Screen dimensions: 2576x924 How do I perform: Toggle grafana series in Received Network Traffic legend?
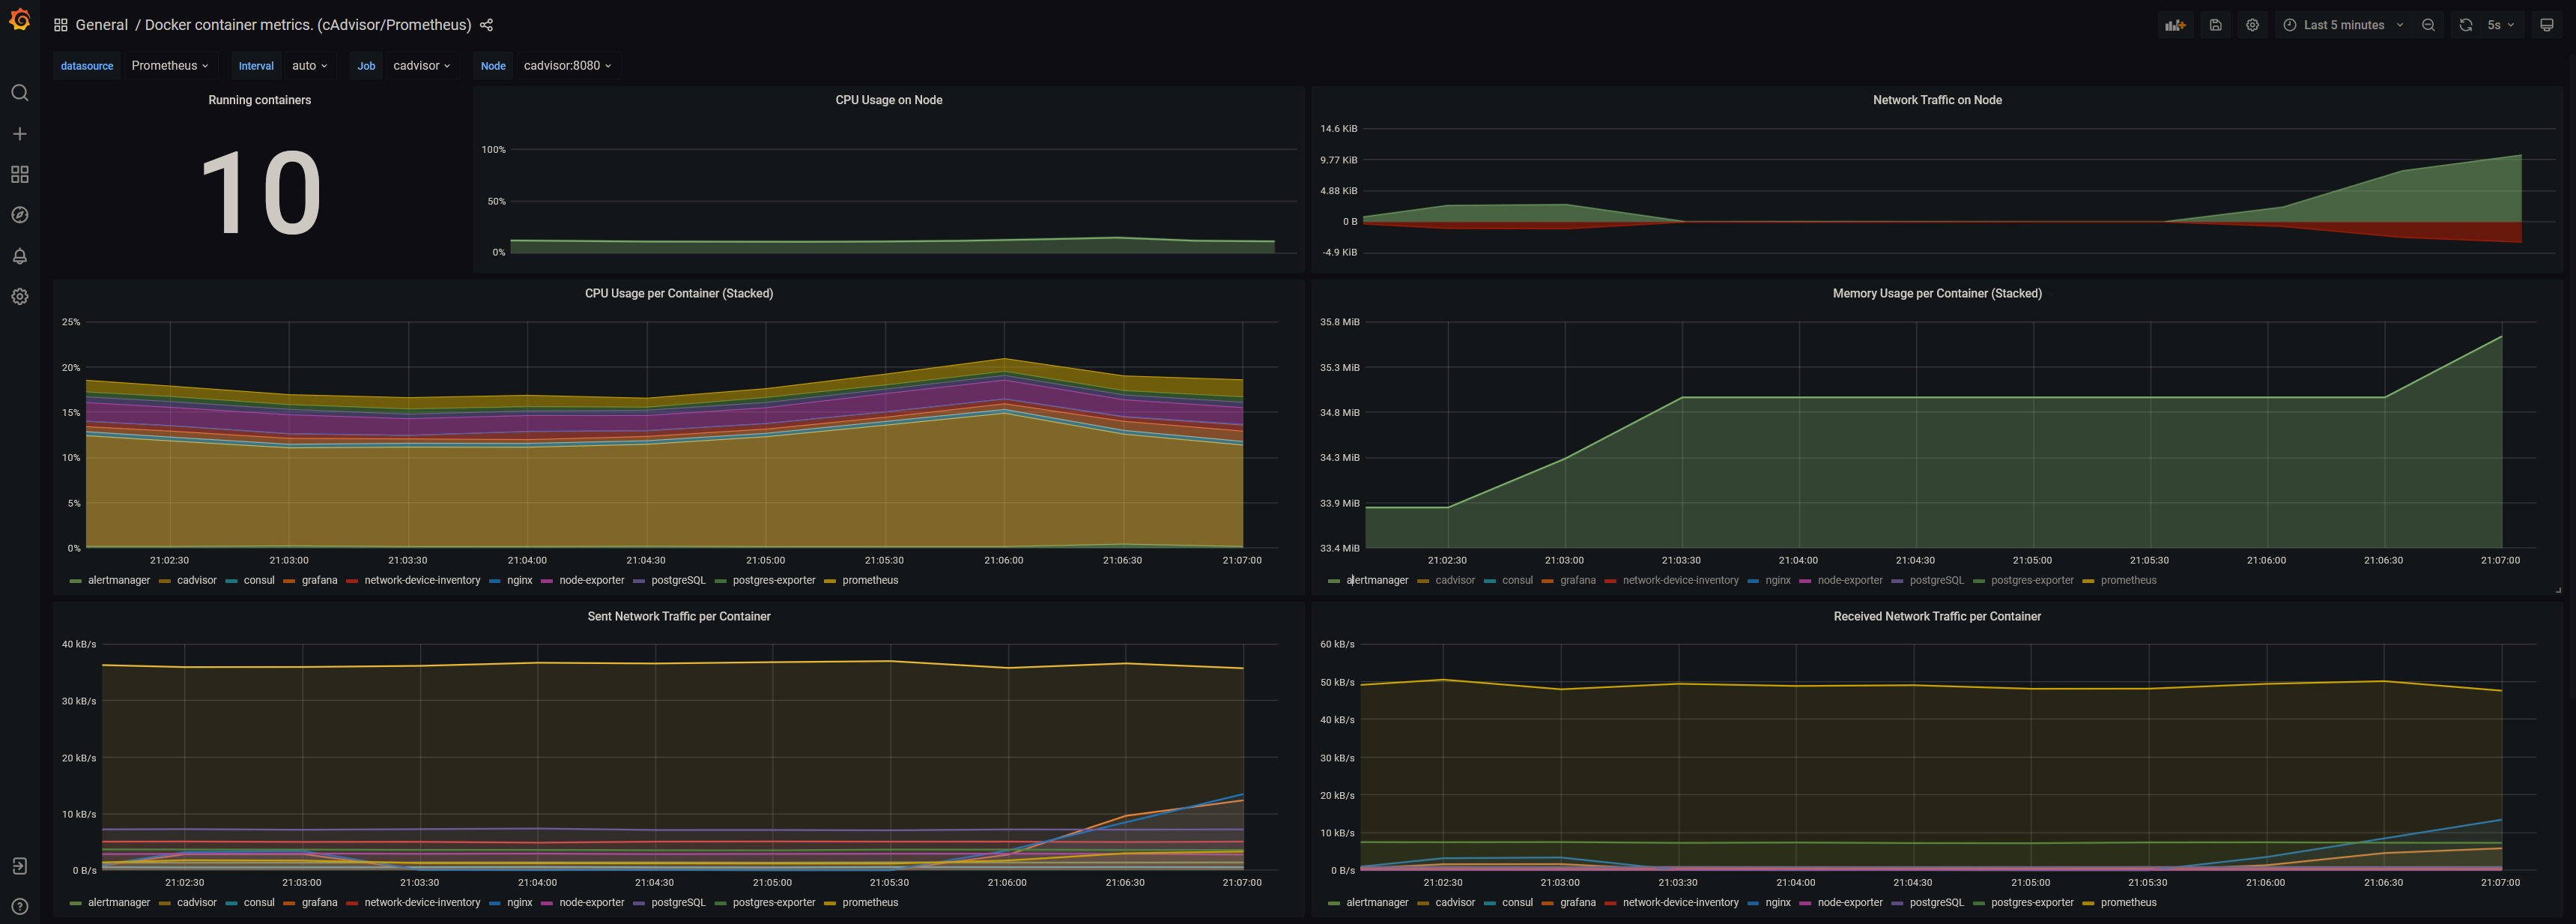pos(1577,902)
